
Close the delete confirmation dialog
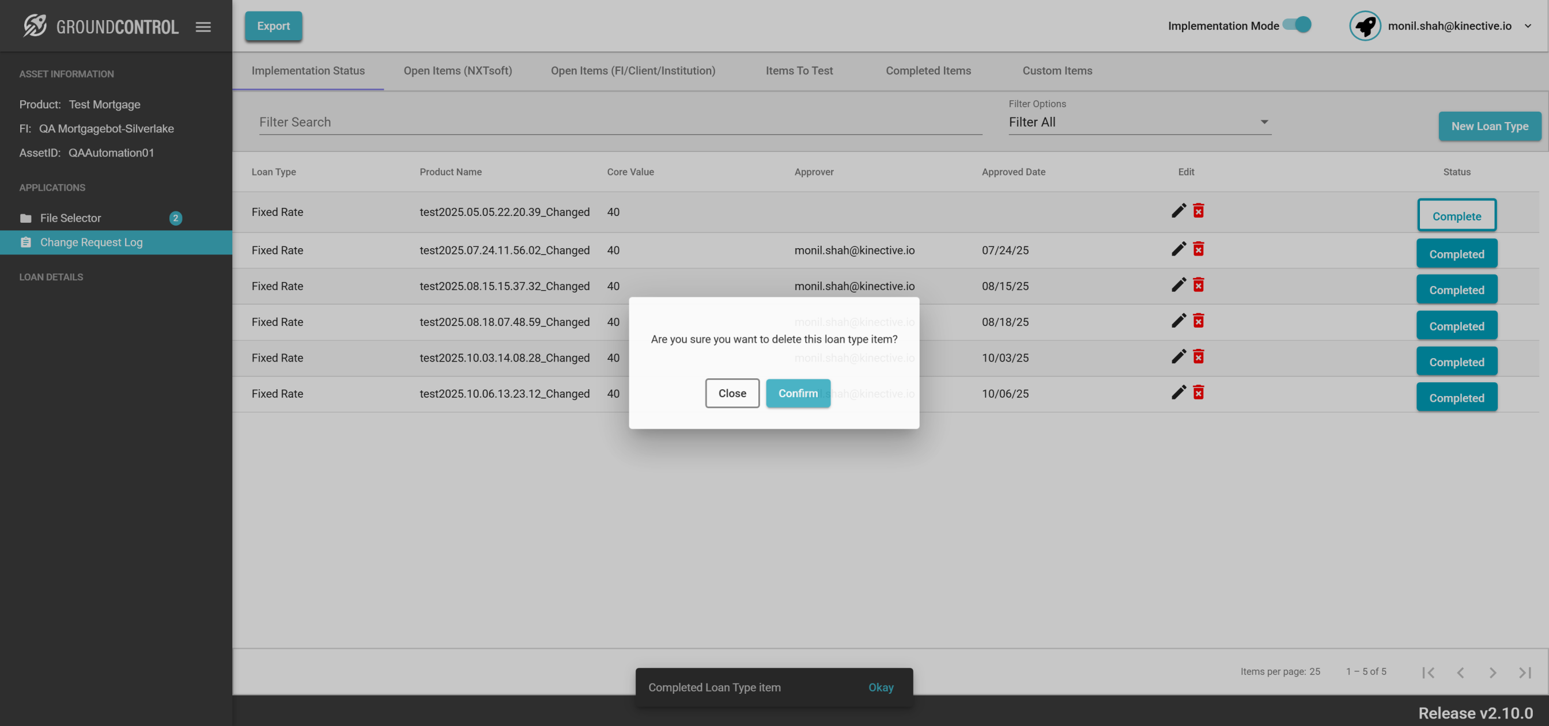click(732, 393)
